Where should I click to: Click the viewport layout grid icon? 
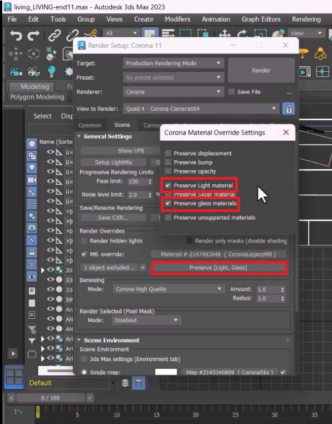(14, 377)
